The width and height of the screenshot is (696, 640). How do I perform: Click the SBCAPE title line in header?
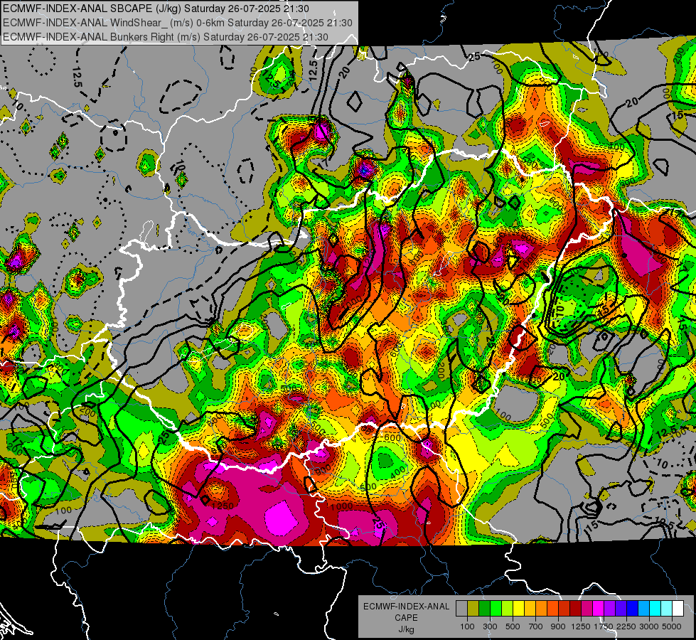click(156, 9)
